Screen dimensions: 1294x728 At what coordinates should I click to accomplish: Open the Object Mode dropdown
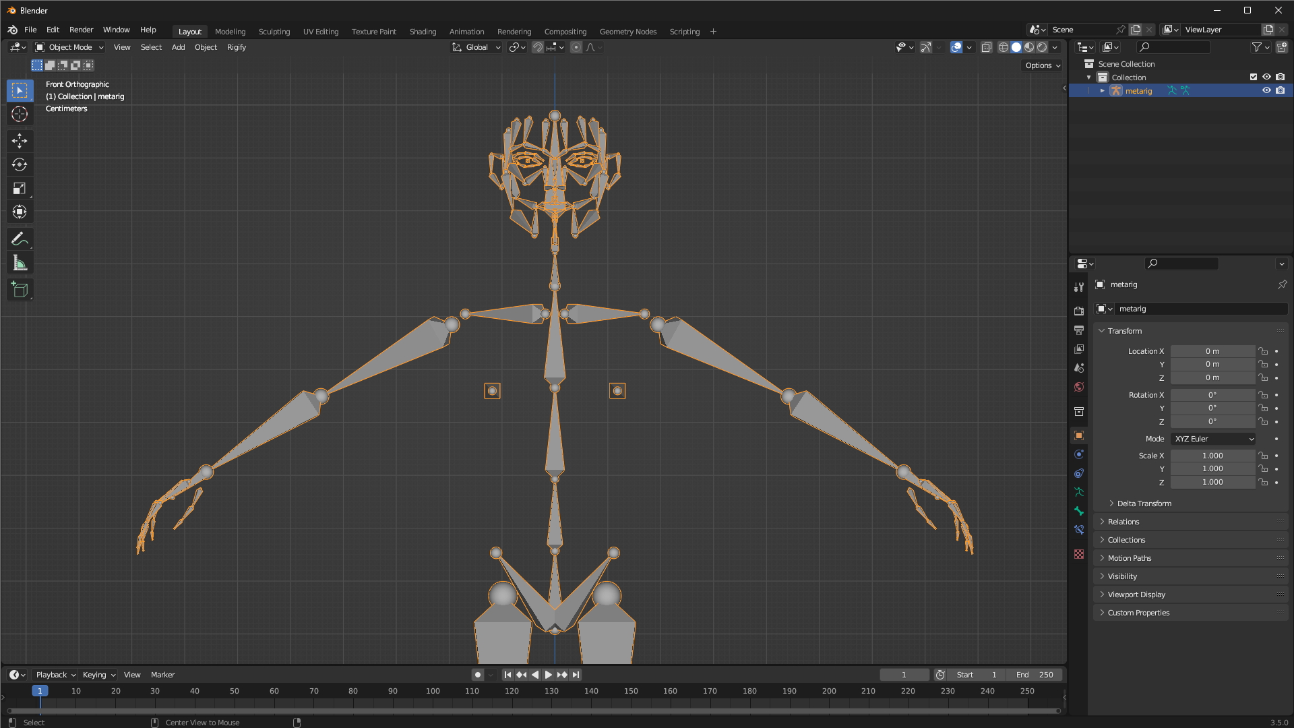tap(67, 47)
